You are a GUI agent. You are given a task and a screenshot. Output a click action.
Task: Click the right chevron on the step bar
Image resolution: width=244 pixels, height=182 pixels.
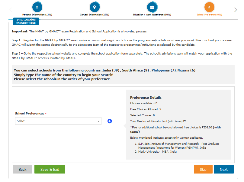point(235,9)
